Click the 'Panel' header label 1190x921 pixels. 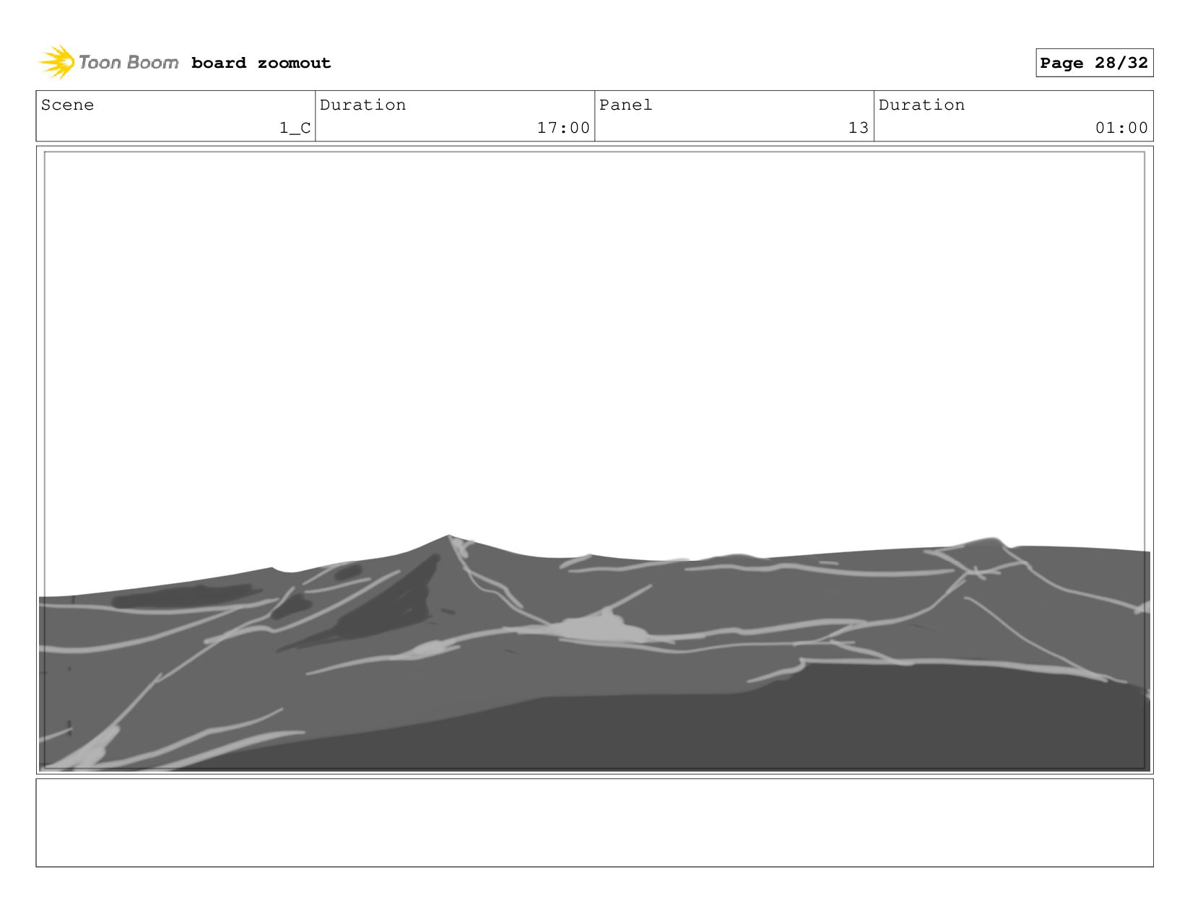pos(625,105)
